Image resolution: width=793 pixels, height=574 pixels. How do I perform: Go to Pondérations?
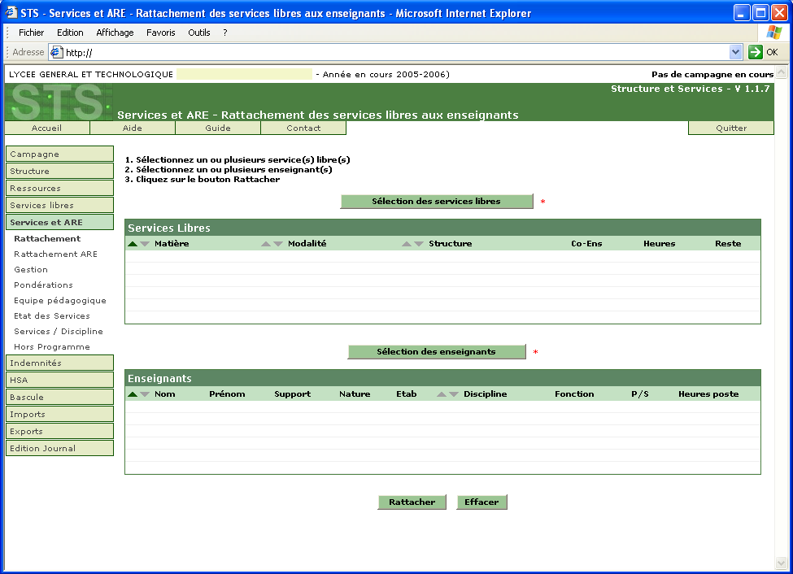point(43,285)
